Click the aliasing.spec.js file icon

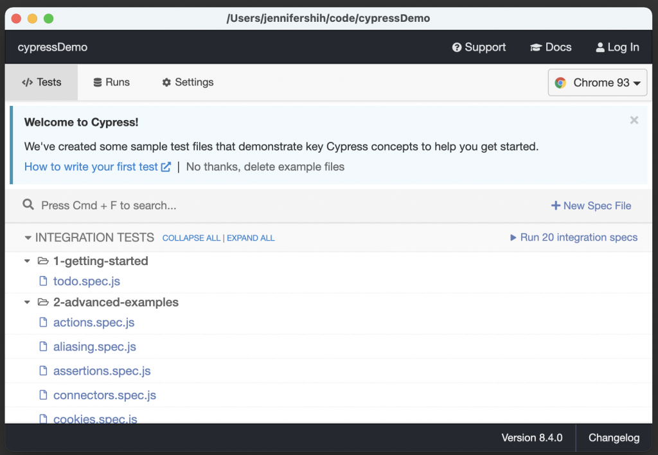coord(43,347)
